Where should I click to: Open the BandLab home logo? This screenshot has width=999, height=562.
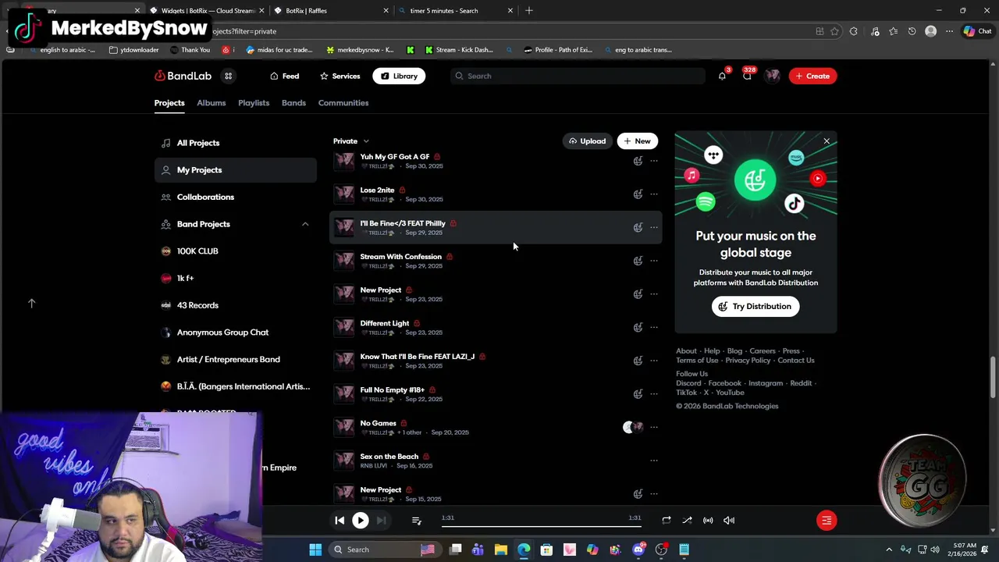coord(183,76)
